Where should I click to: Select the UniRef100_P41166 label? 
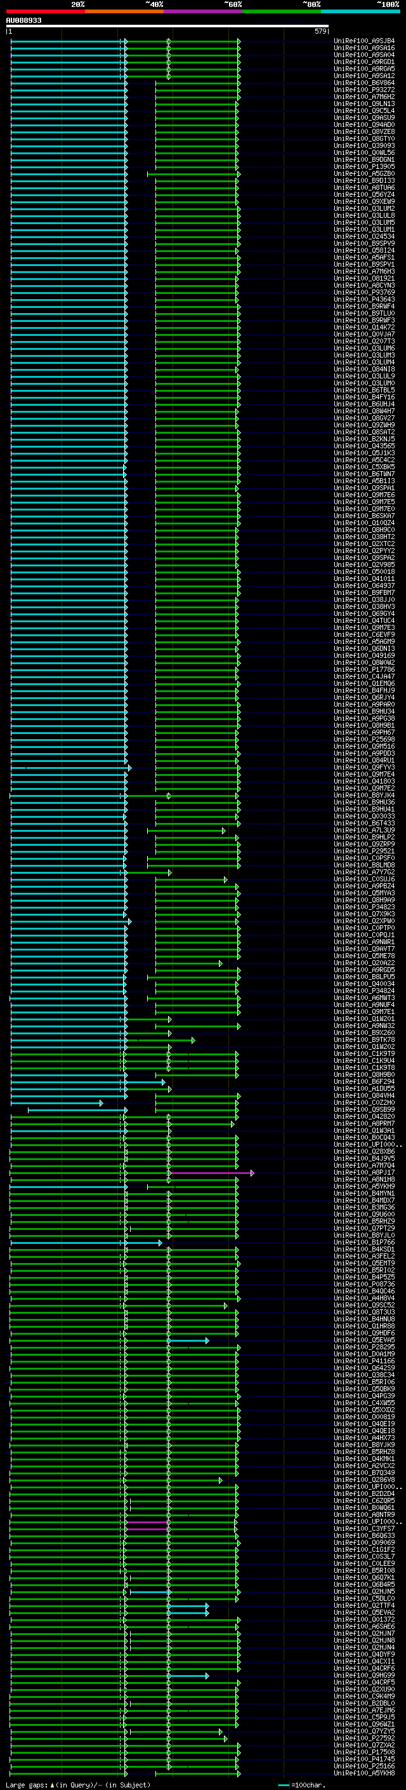coord(364,1361)
